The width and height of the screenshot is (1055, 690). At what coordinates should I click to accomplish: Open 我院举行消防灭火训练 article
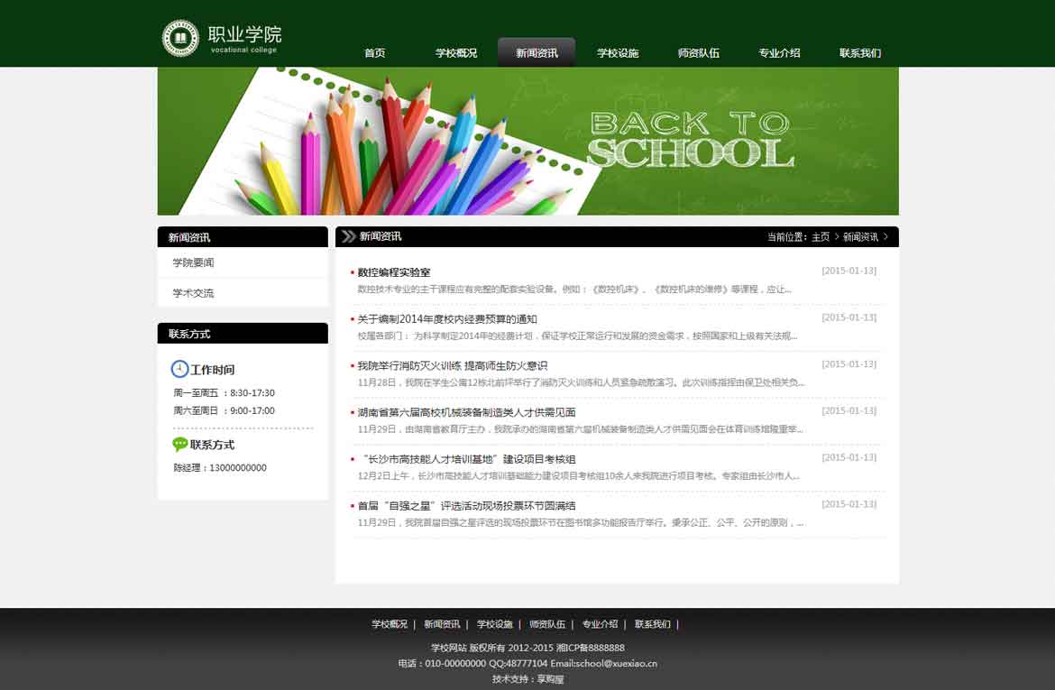point(452,365)
